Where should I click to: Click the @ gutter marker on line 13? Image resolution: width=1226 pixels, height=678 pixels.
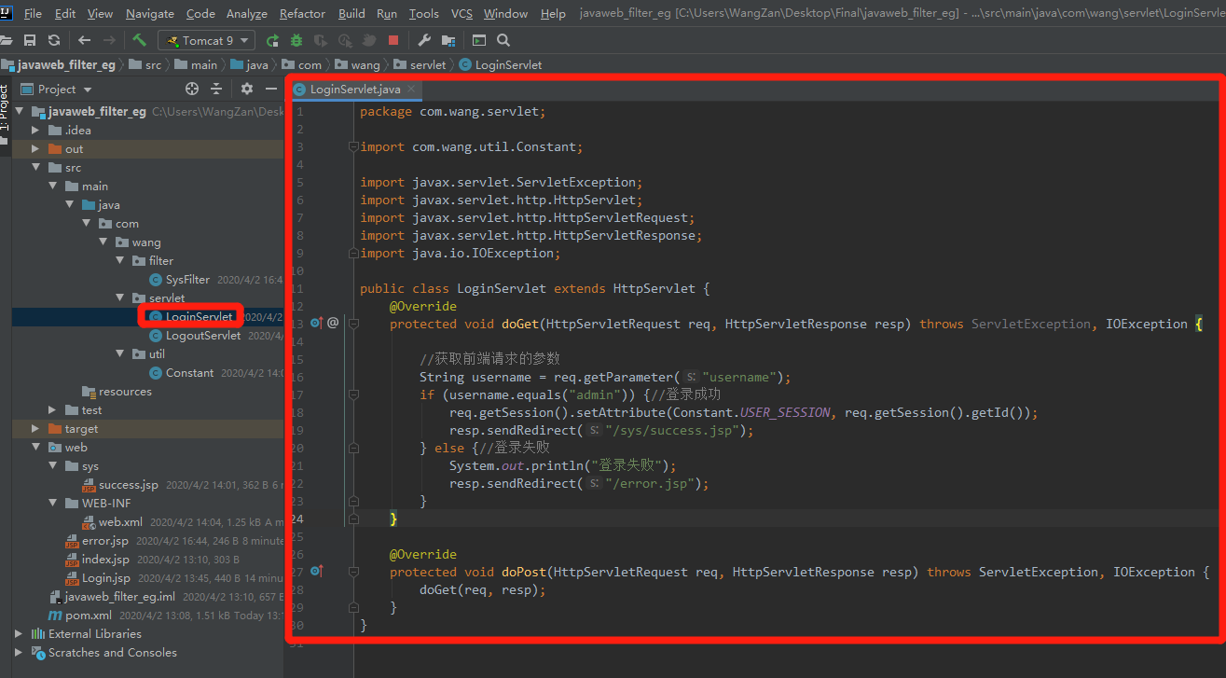point(333,323)
